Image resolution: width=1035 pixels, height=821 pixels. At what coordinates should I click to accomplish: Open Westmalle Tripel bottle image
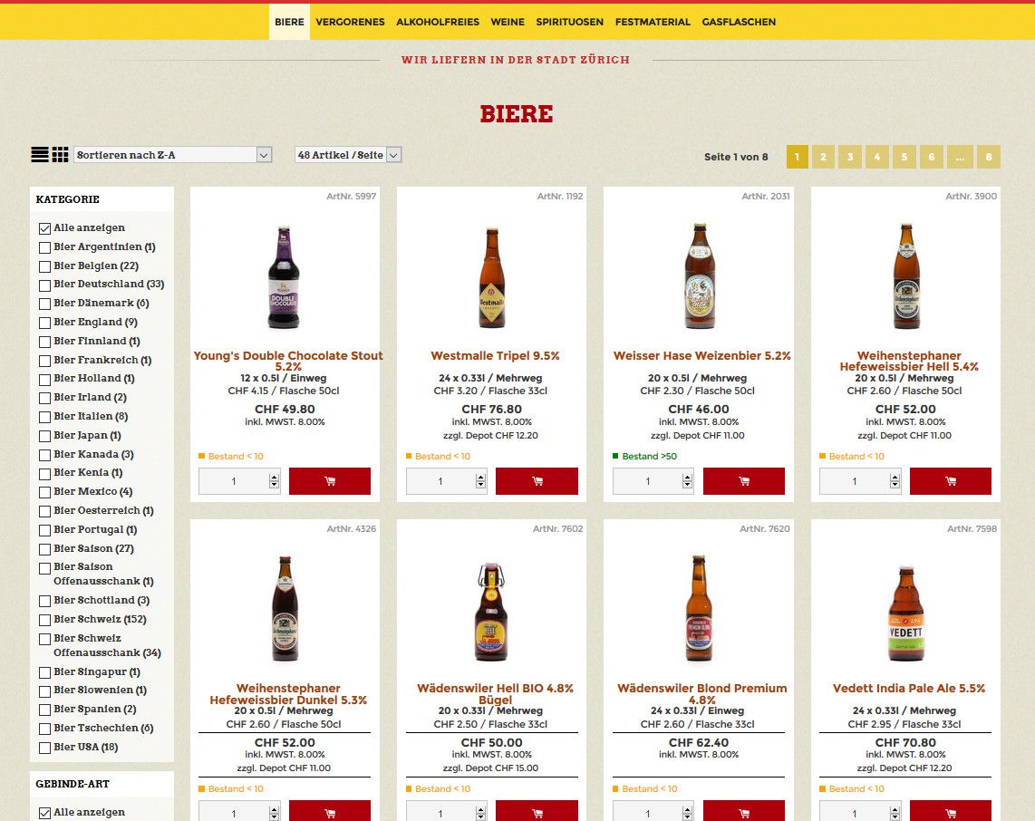[492, 277]
